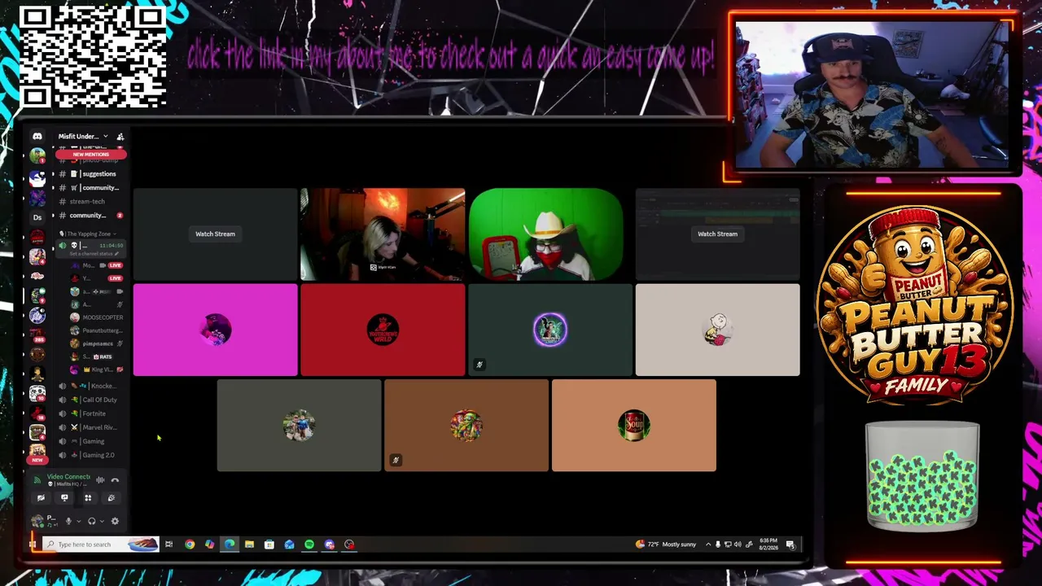Focus the green screen cowboy hat webcam tile
Viewport: 1042px width, 586px height.
point(546,234)
